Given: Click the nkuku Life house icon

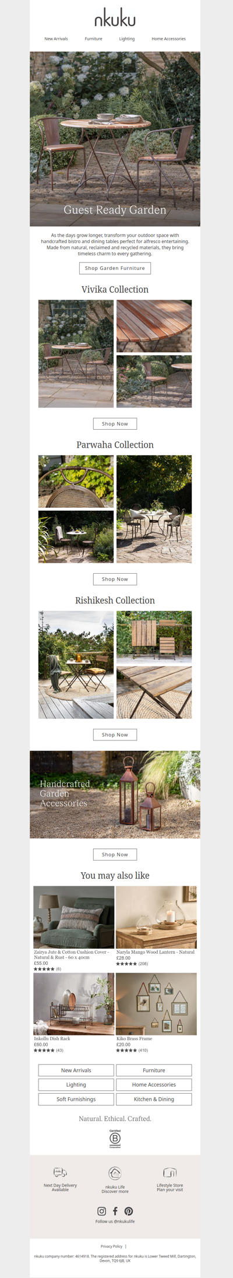Looking at the screenshot, I should click(115, 1173).
